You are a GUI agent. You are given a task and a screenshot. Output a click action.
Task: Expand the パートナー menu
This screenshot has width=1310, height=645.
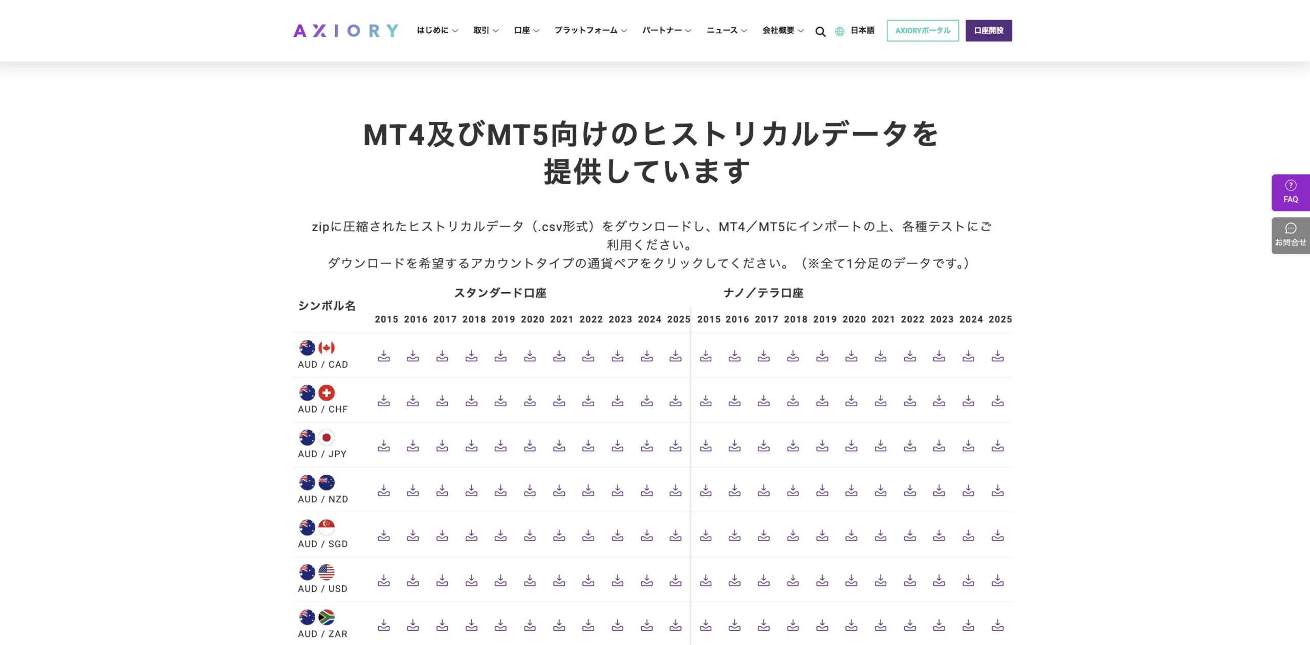pyautogui.click(x=666, y=31)
